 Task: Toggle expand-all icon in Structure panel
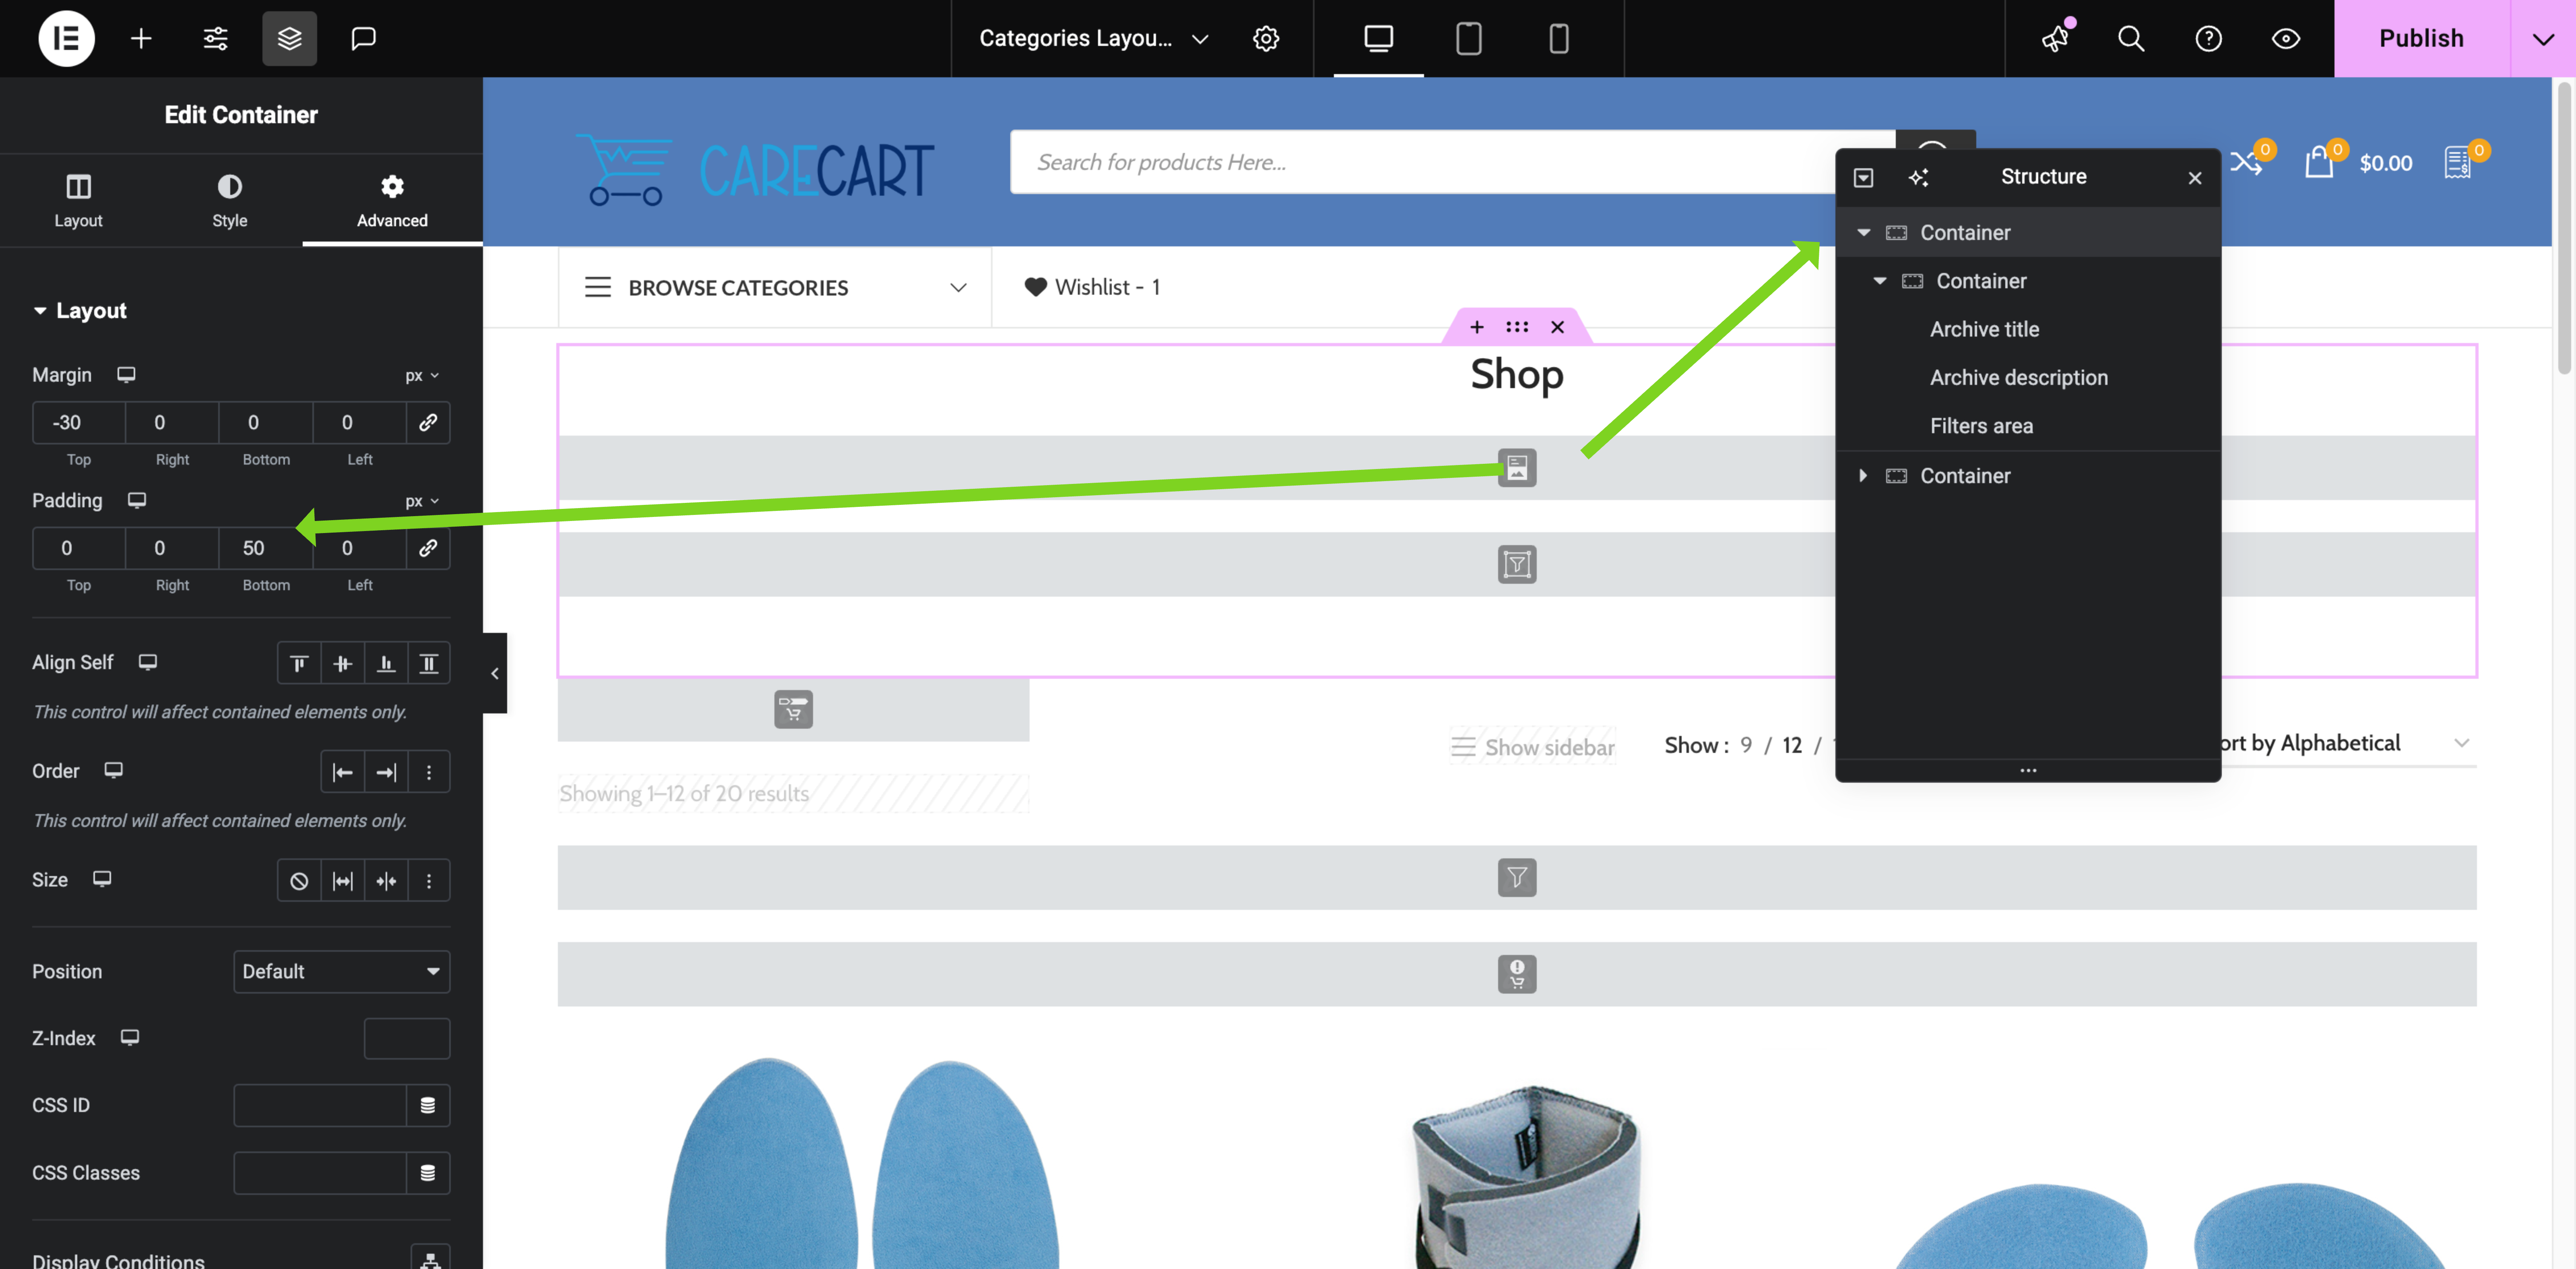1863,177
